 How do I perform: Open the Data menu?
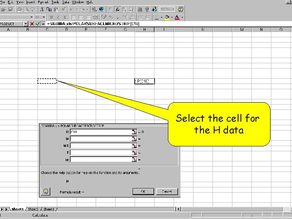click(x=66, y=2)
